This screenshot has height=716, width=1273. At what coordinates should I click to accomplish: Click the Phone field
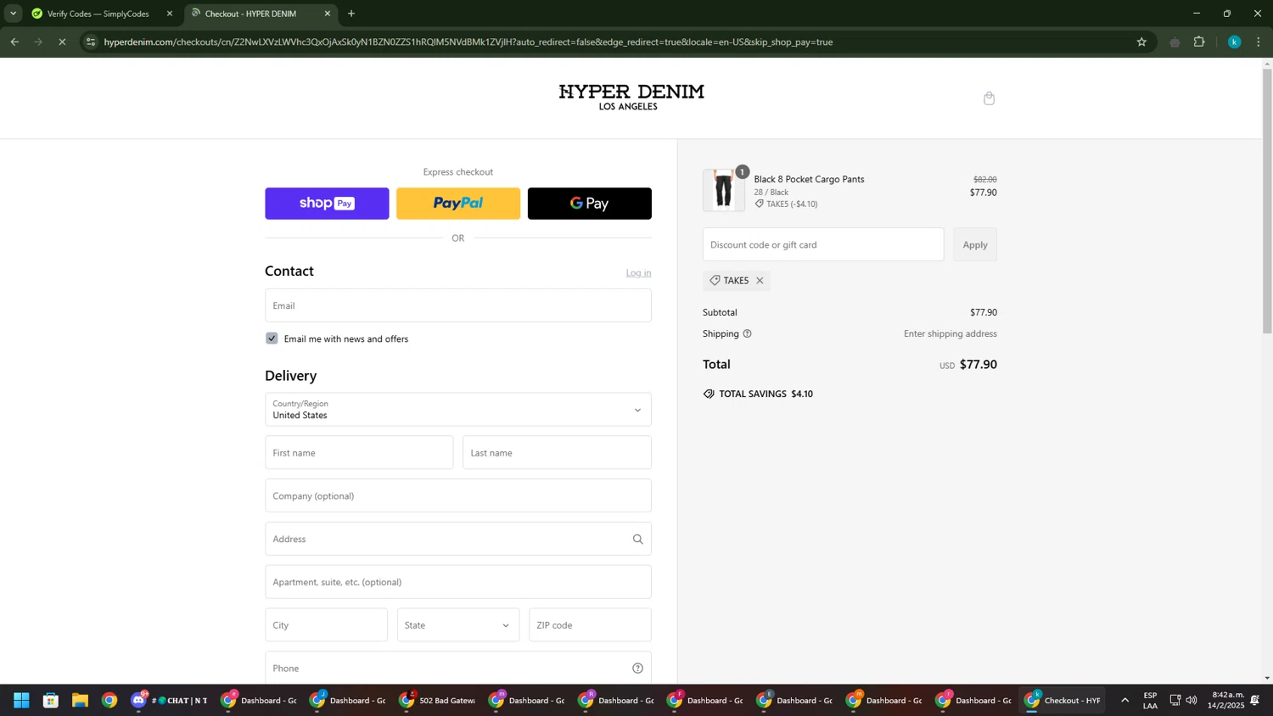pos(458,668)
